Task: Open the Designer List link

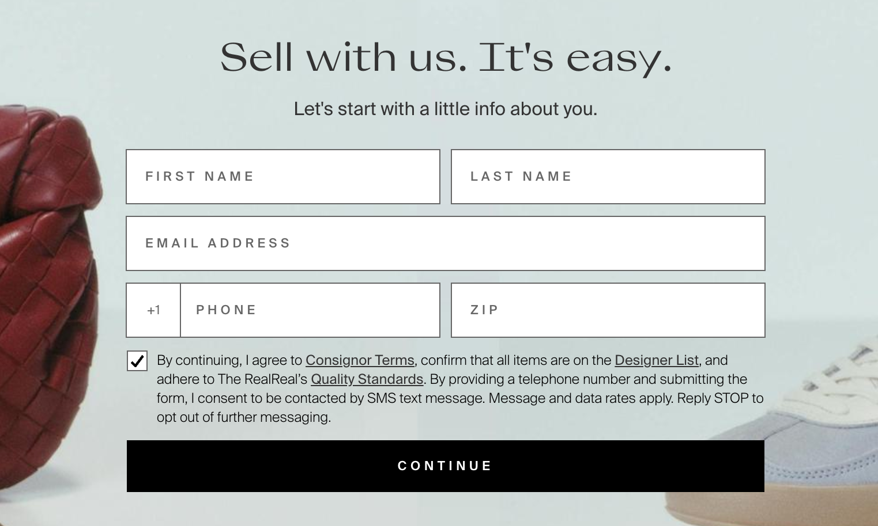Action: point(656,360)
